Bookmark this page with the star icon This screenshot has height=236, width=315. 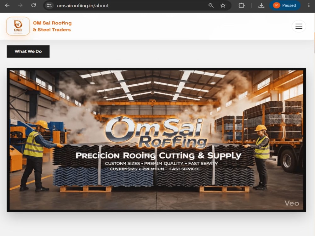[x=223, y=5]
